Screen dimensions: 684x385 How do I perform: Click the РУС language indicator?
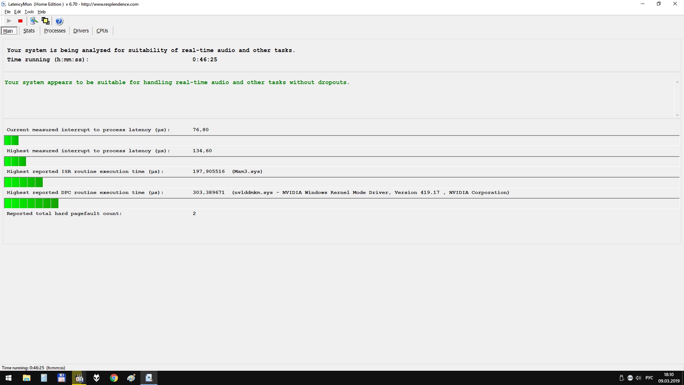649,378
